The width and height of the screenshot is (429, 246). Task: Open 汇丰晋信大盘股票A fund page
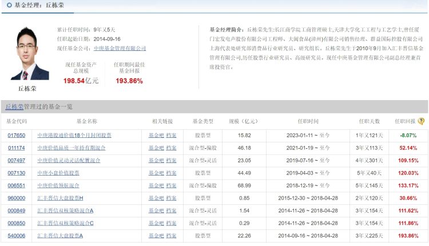pos(60,236)
